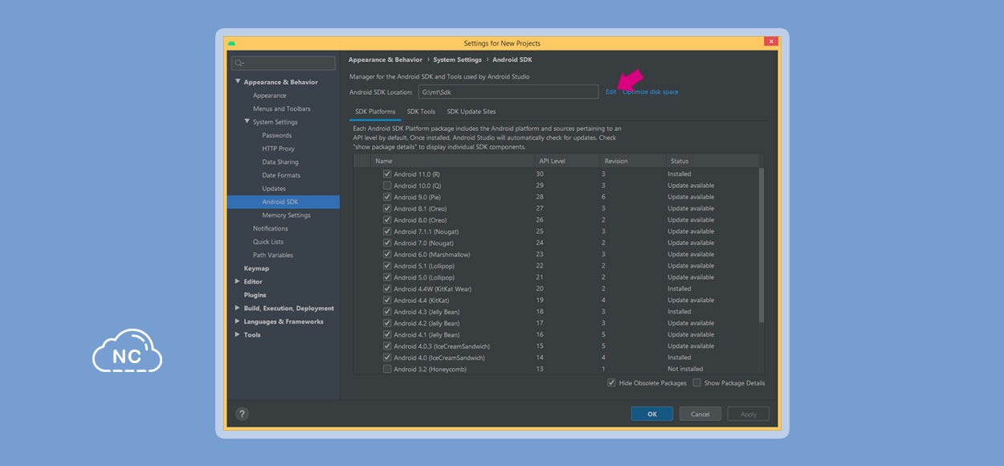This screenshot has width=1004, height=466.
Task: Toggle Android 4.4 (KitKat) checkbox
Action: tap(387, 300)
